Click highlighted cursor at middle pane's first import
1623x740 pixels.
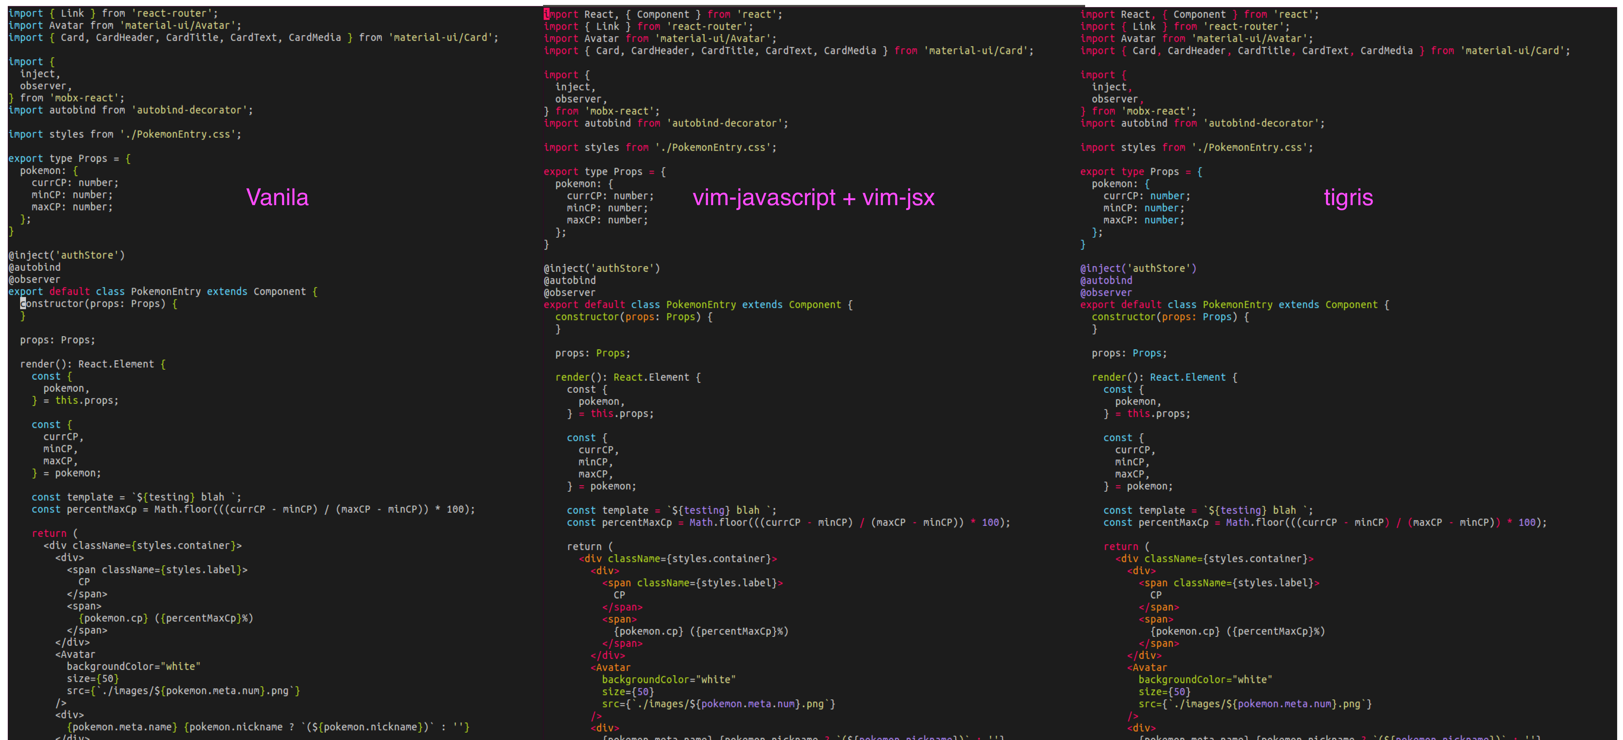pyautogui.click(x=546, y=15)
